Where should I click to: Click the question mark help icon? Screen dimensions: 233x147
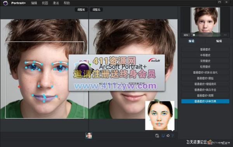pos(172,136)
